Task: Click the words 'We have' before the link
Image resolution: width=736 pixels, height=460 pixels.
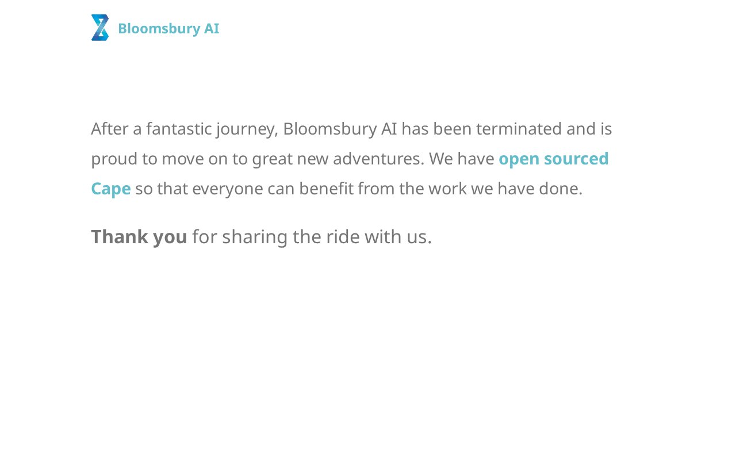Action: point(462,159)
